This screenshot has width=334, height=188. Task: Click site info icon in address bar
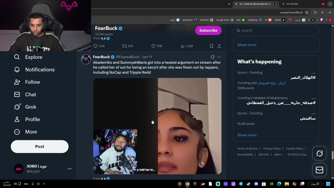point(307,13)
